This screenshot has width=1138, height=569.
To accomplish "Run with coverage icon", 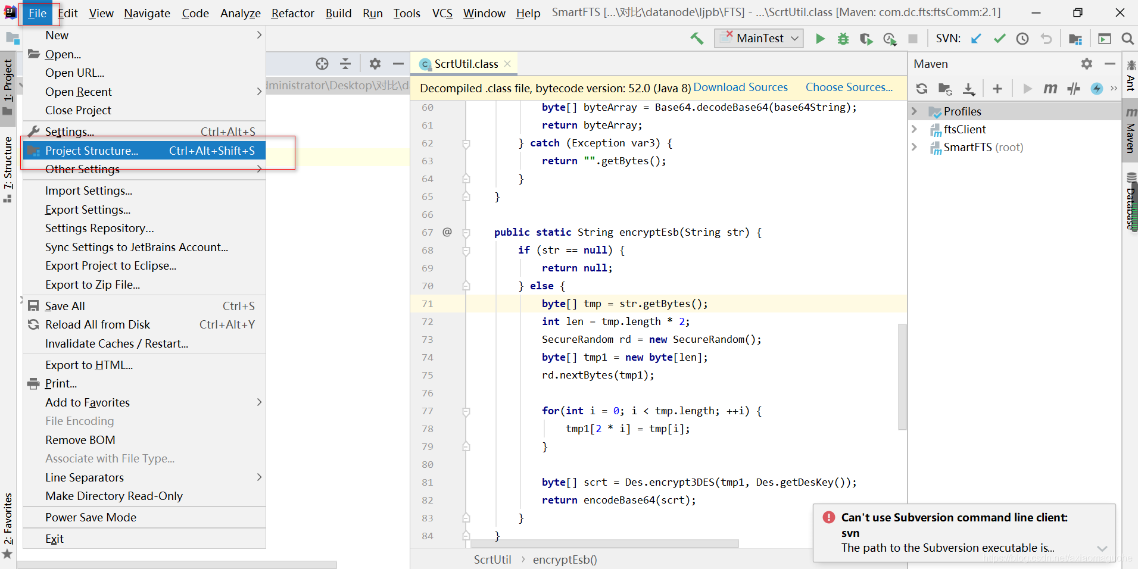I will 866,39.
